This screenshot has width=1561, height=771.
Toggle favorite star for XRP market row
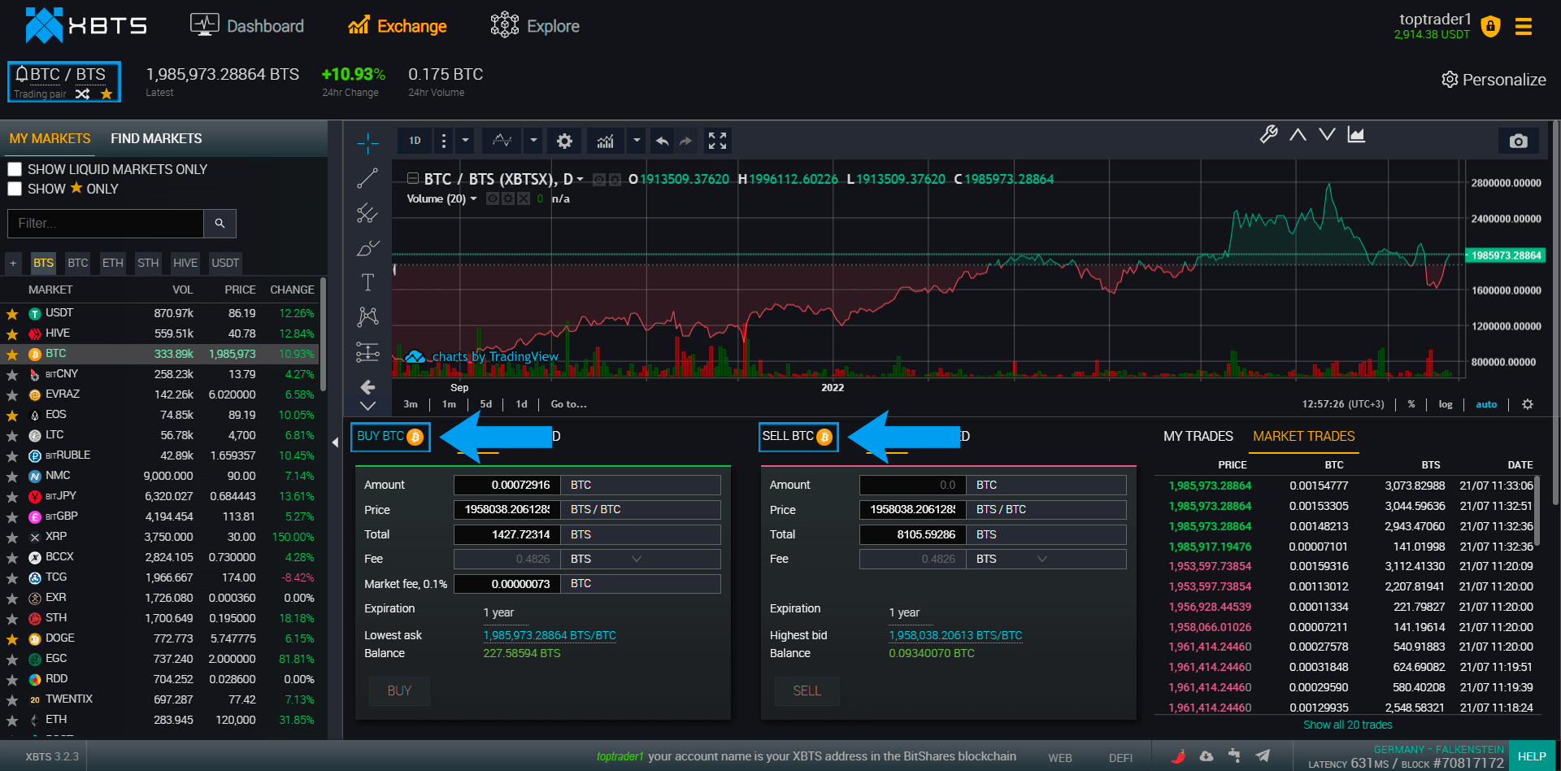click(12, 538)
